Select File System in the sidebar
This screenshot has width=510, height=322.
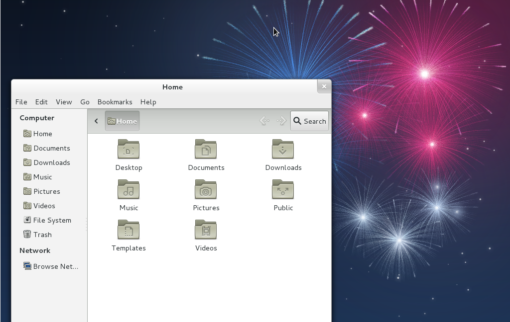click(52, 220)
